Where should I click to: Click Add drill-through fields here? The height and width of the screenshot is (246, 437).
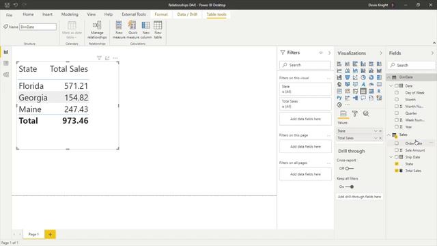tap(359, 197)
